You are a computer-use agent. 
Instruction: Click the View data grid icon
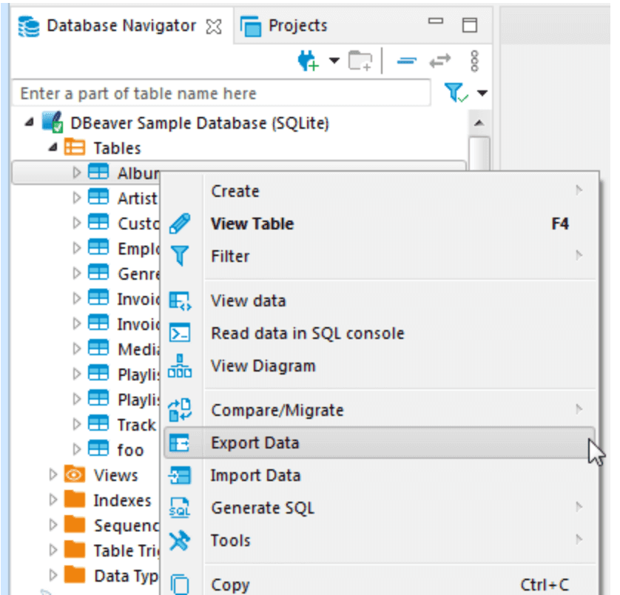(x=180, y=300)
